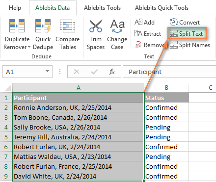Click Pending status in Jeremy Hill row

(x=166, y=137)
